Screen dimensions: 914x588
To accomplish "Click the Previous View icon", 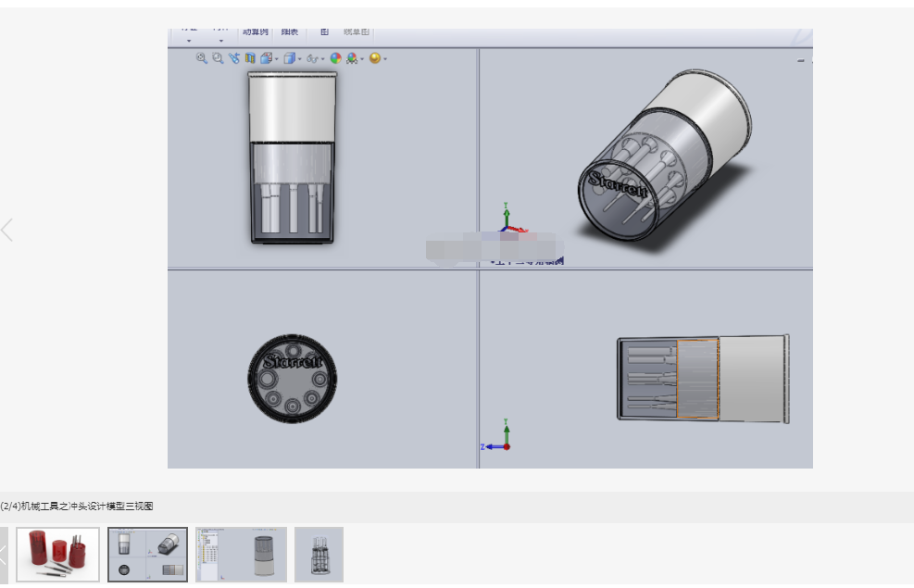I will (x=234, y=58).
